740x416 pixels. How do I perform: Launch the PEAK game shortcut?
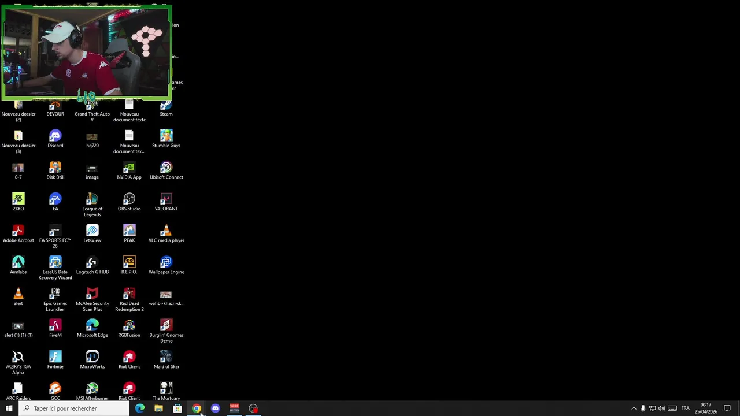129,234
